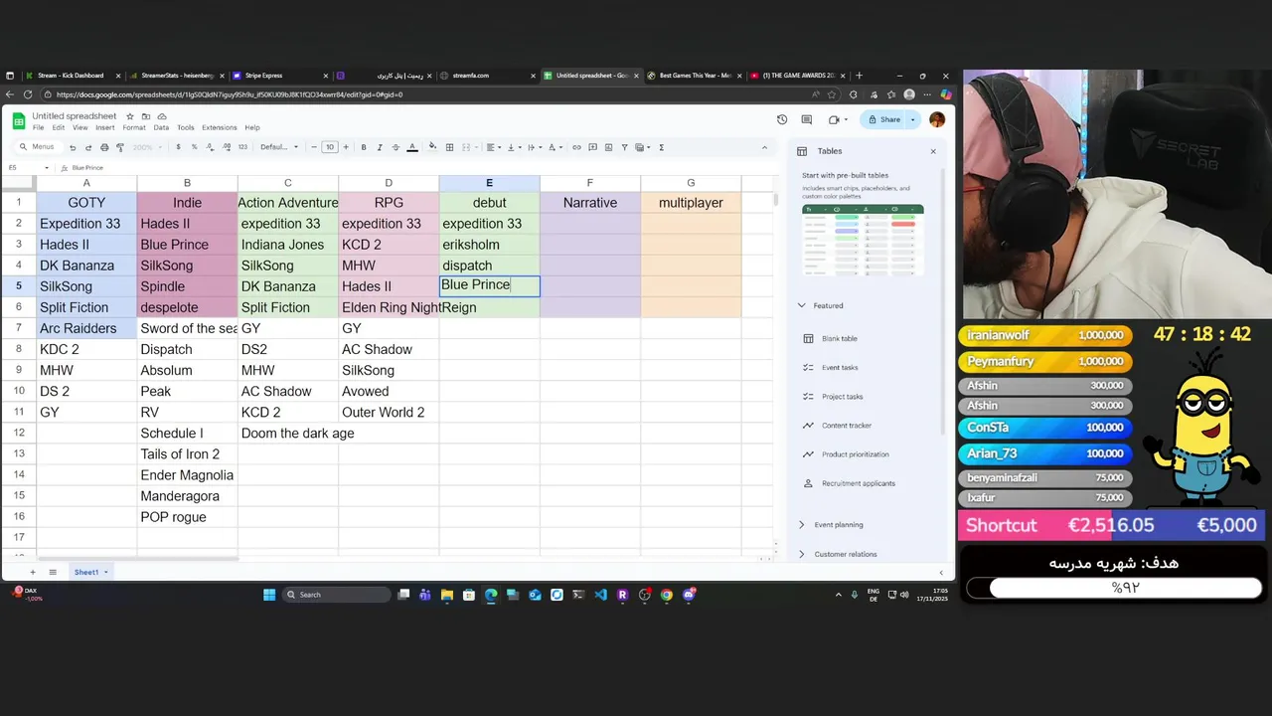Click the browser refresh button

click(26, 94)
